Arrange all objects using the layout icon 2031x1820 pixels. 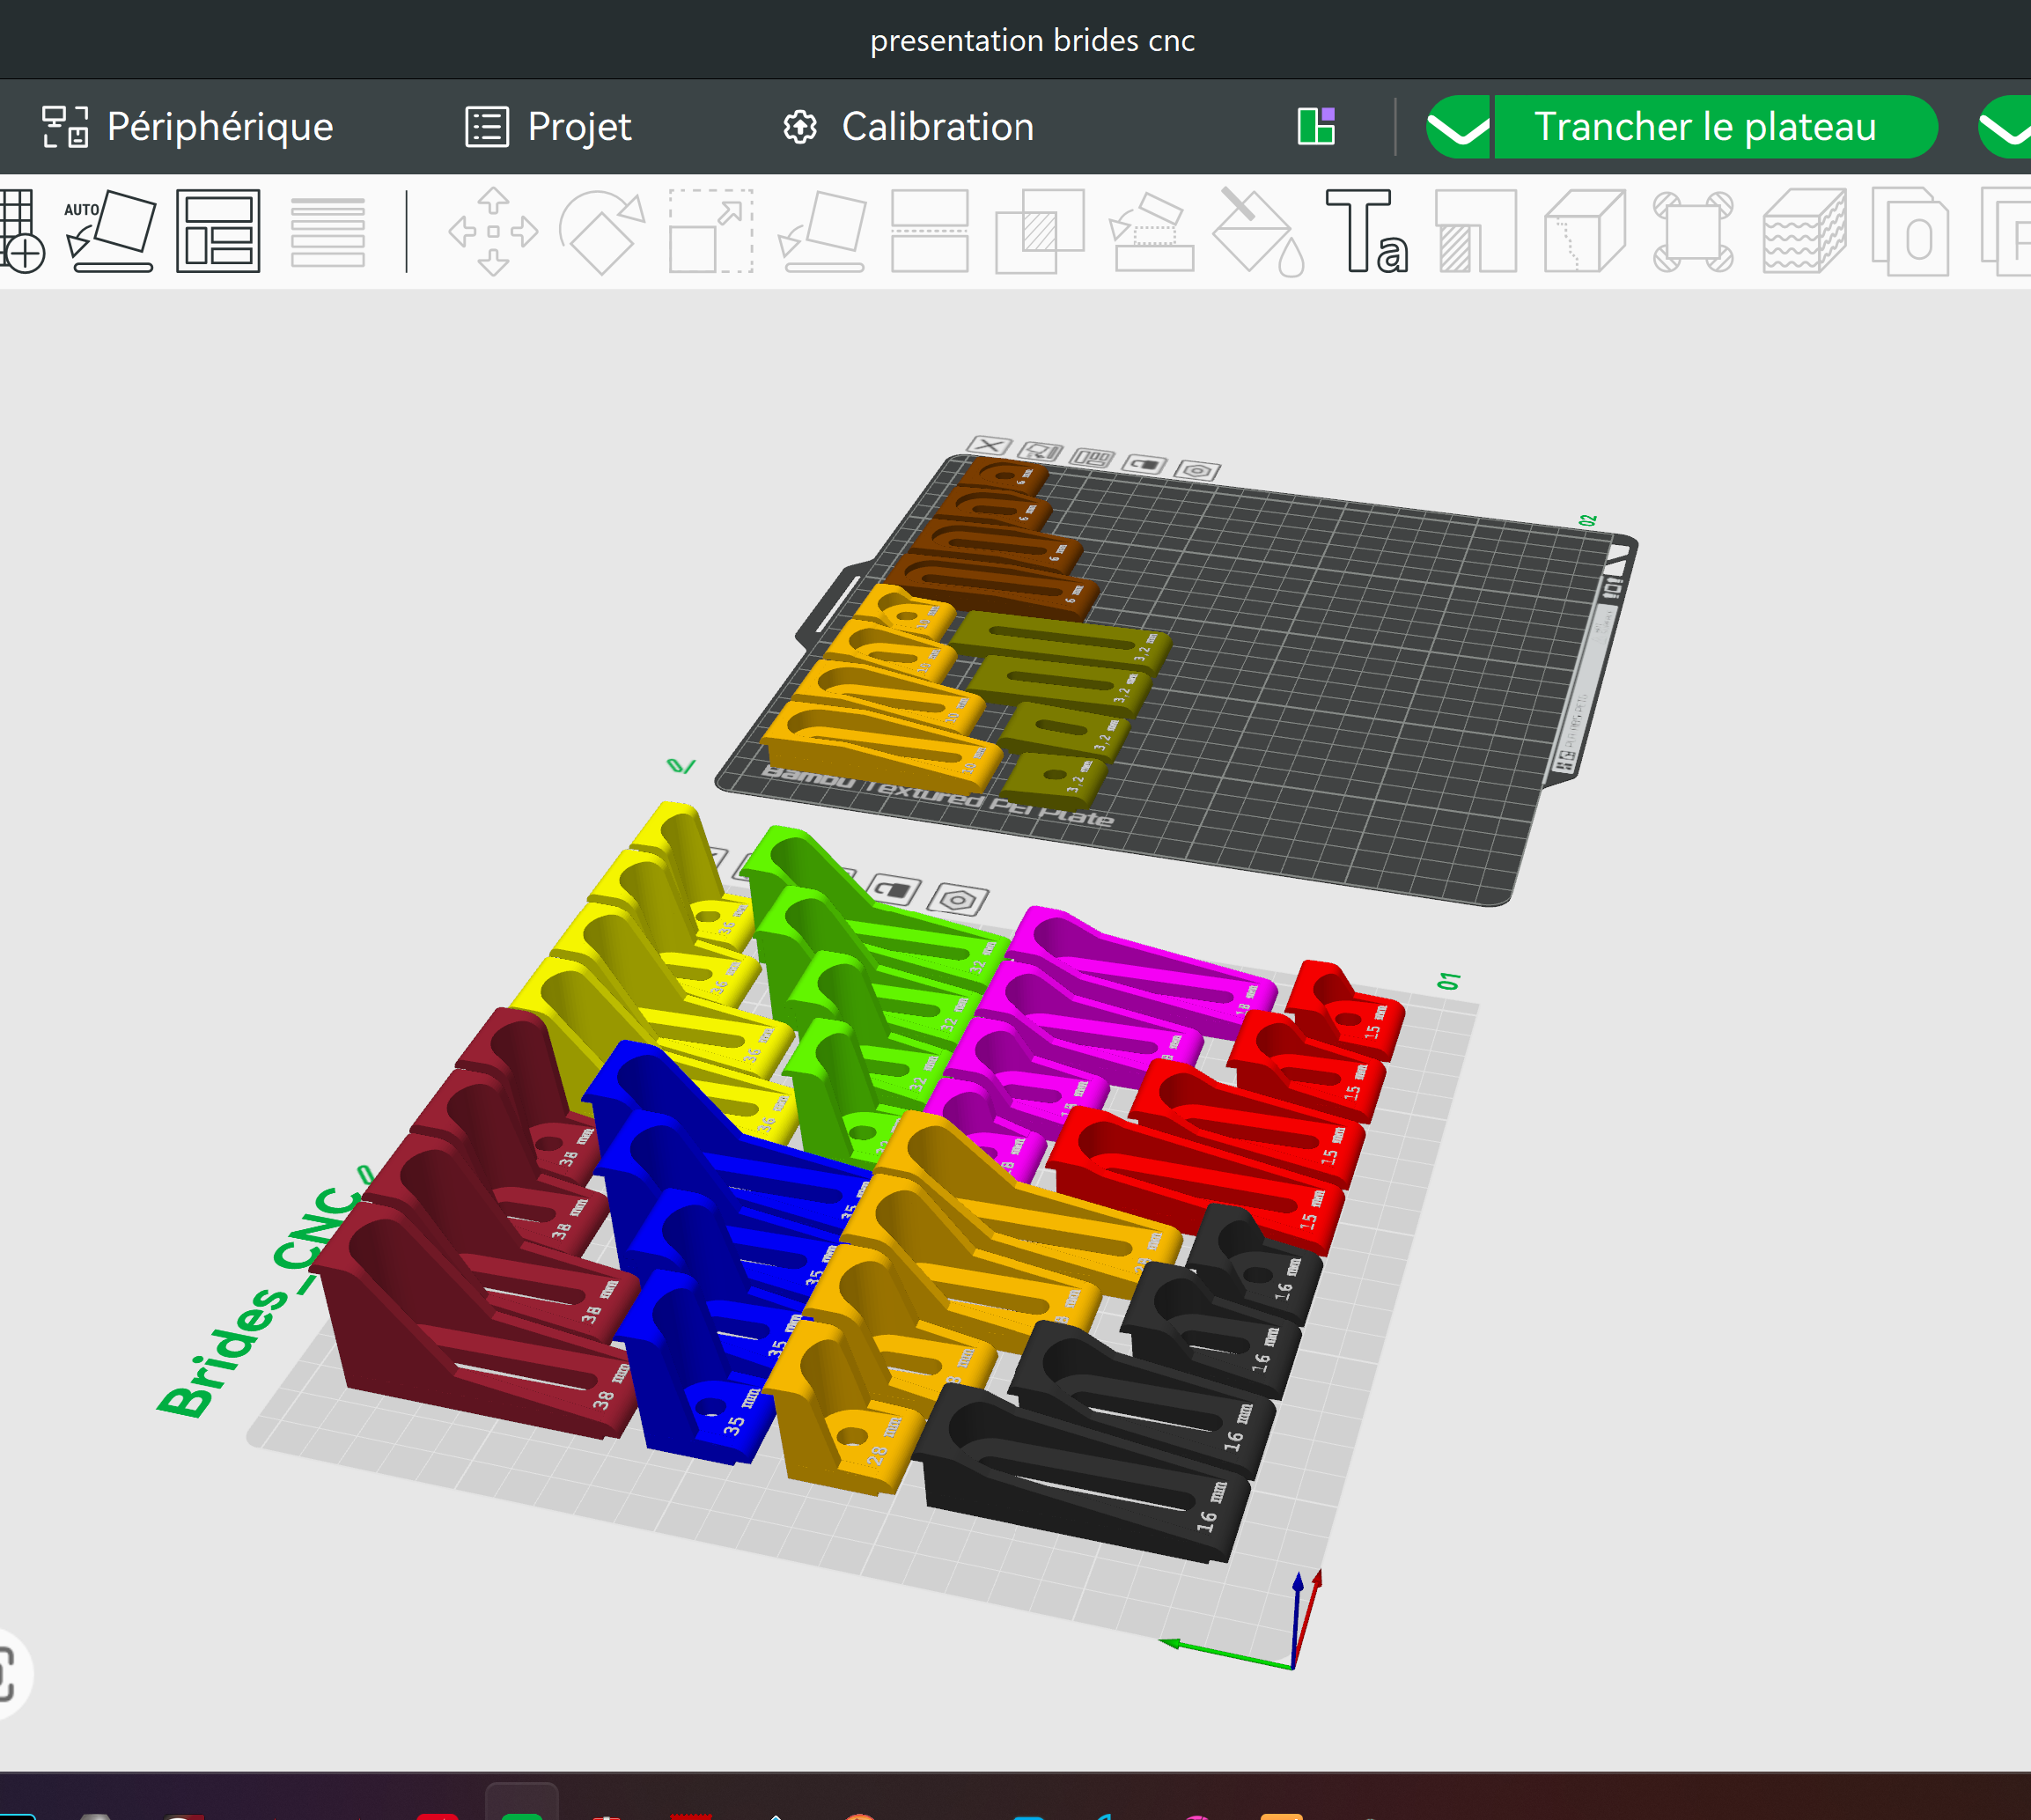218,231
